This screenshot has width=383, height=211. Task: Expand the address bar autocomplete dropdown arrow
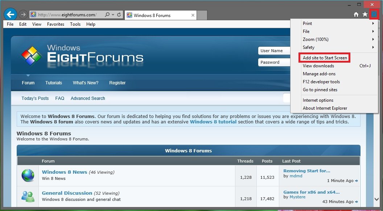coord(113,15)
